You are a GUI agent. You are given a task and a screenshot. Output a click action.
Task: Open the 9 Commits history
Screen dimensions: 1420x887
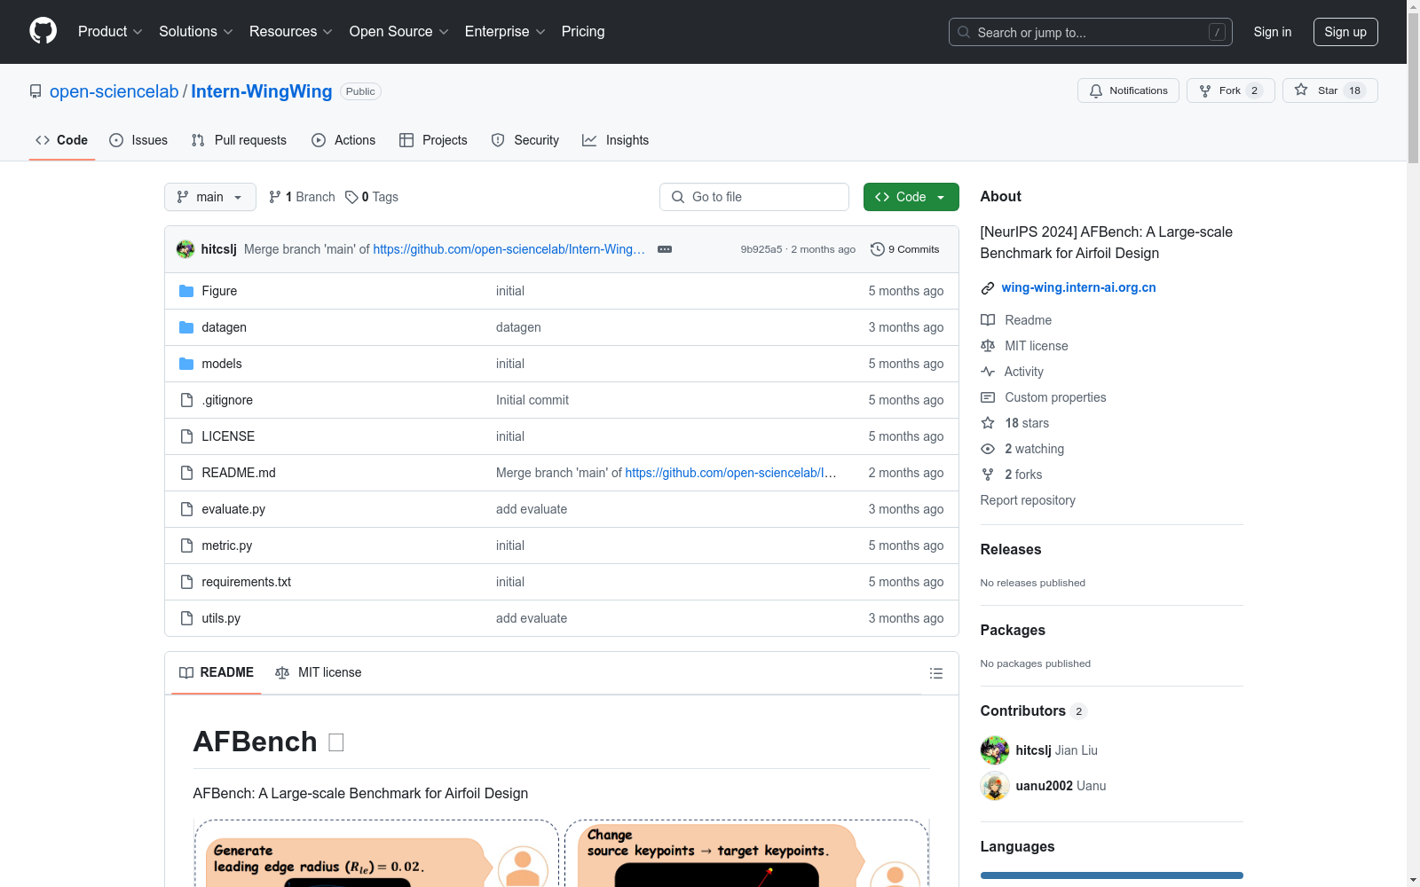coord(905,249)
